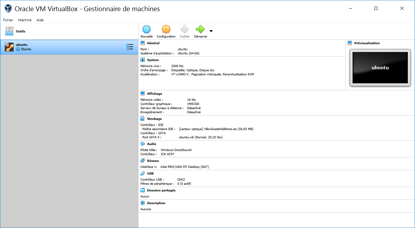
Task: Click the Enregistrement Désactivé value
Action: pos(194,112)
